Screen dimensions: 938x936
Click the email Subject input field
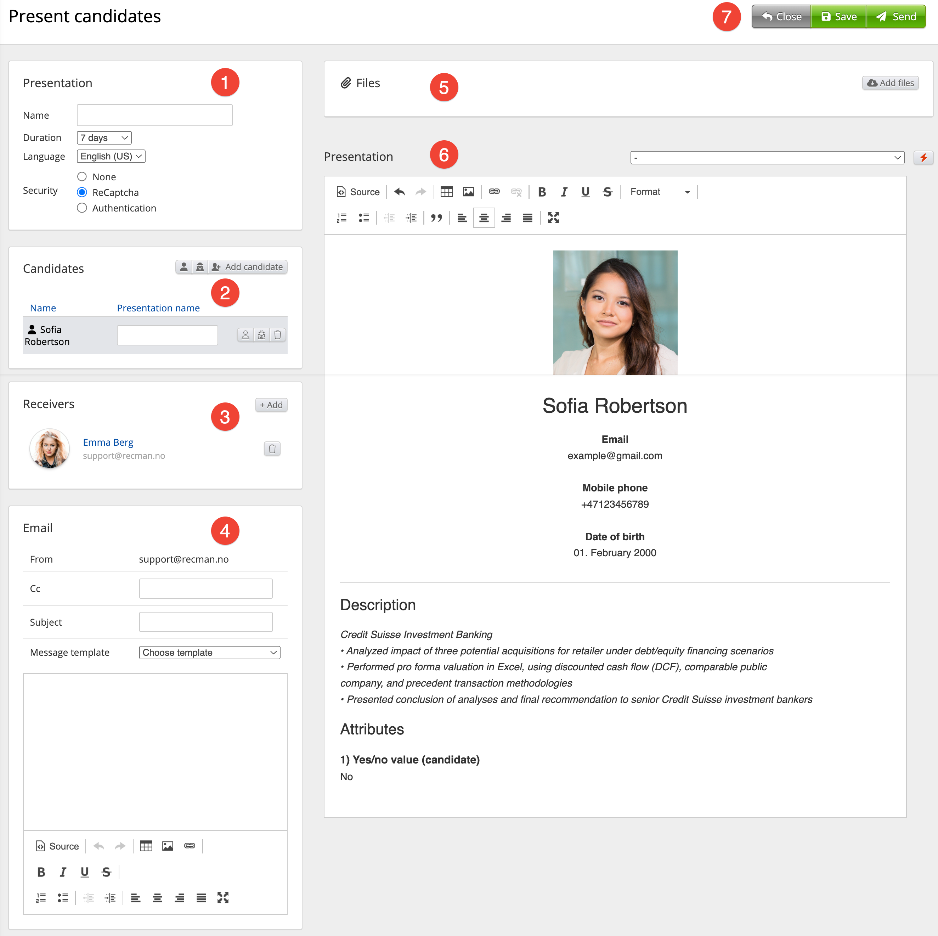click(x=205, y=622)
